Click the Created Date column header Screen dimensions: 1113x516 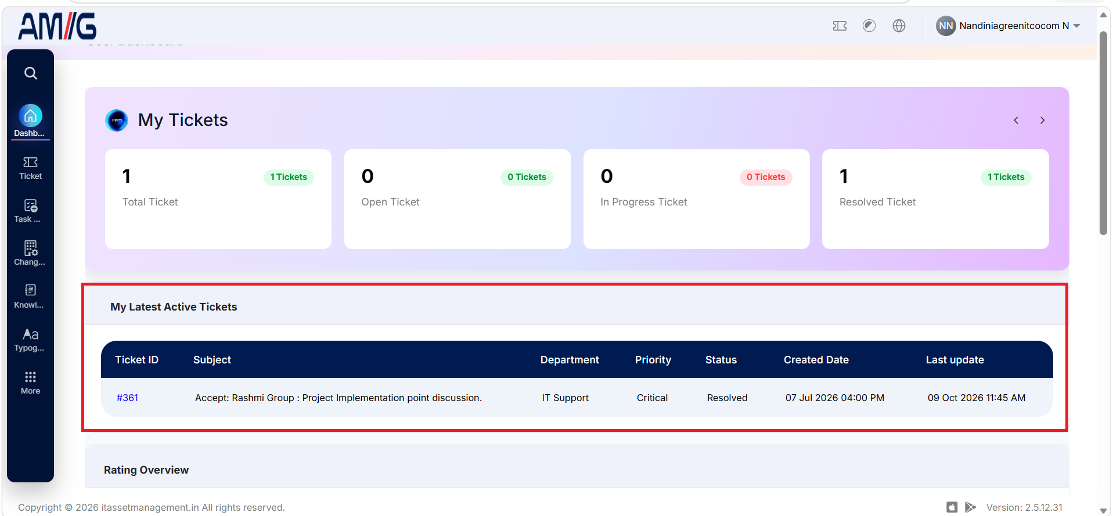pyautogui.click(x=816, y=360)
